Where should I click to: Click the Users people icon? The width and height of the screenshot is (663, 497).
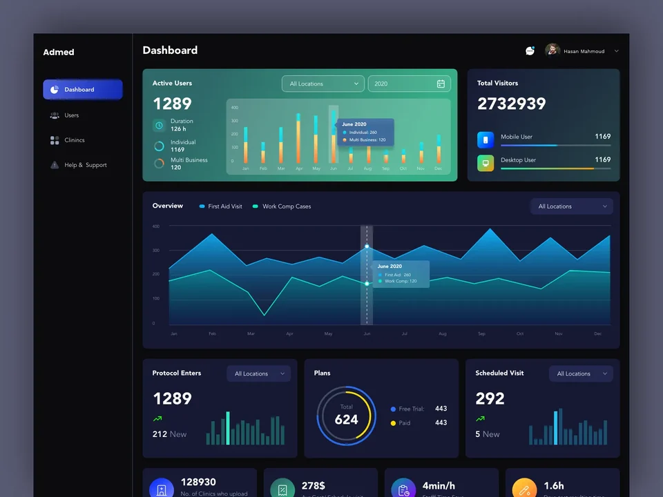point(55,115)
